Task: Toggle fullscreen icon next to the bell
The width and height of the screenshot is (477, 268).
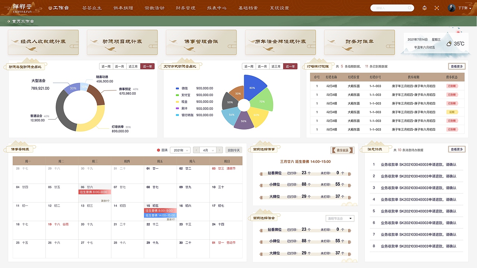Action: [x=437, y=8]
